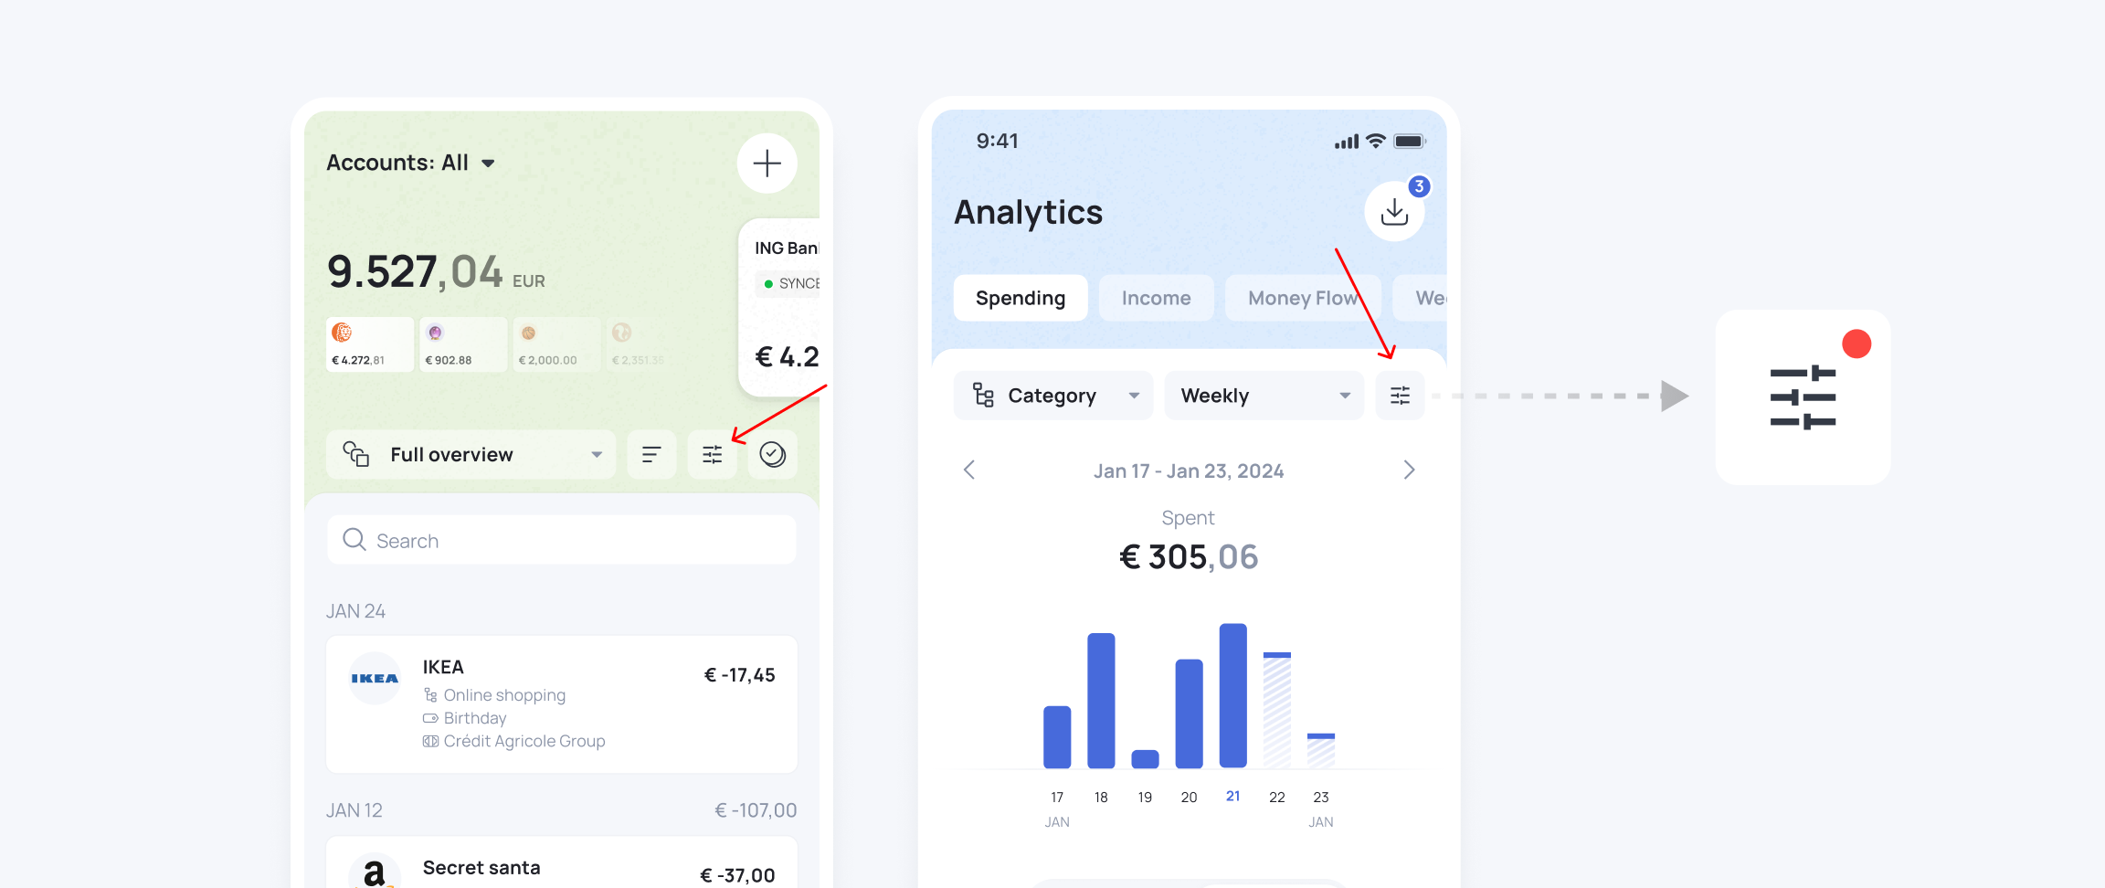The image size is (2105, 888).
Task: Click the Search transactions field
Action: pos(562,541)
